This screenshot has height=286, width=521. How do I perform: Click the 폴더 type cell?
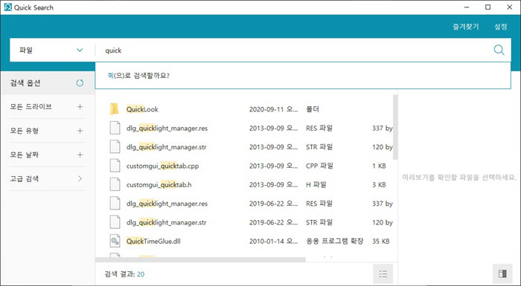pyautogui.click(x=313, y=109)
